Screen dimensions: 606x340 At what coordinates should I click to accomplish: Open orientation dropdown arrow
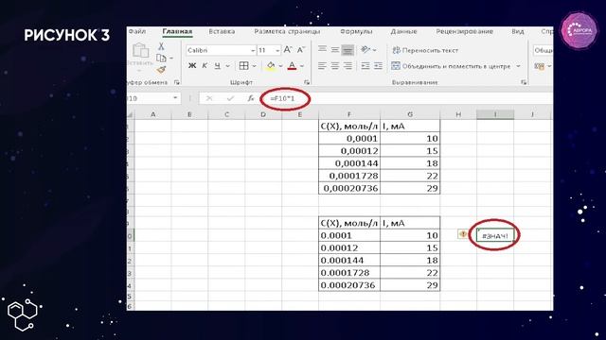coord(374,50)
